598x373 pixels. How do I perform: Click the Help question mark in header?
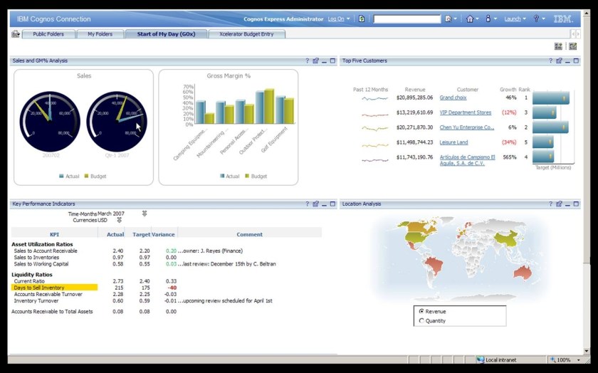pyautogui.click(x=536, y=19)
